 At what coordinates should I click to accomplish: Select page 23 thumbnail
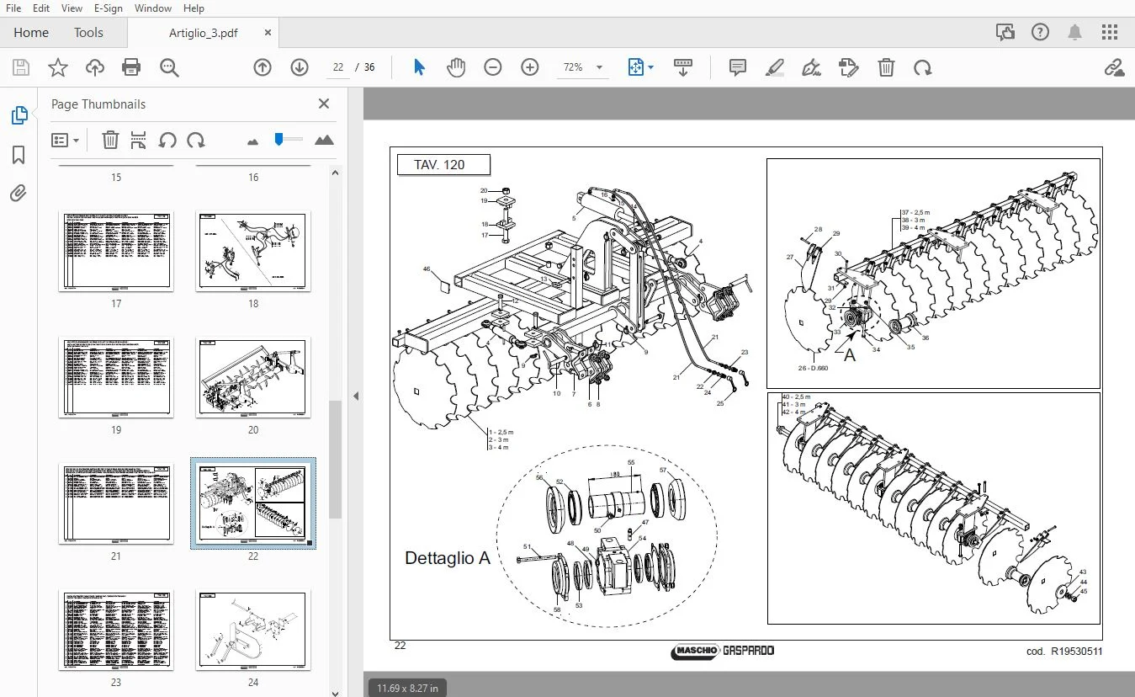click(x=116, y=630)
